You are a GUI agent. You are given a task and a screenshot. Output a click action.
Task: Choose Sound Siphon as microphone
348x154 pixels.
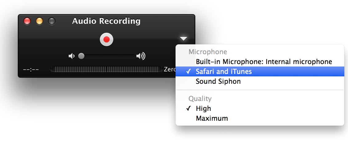[260, 81]
